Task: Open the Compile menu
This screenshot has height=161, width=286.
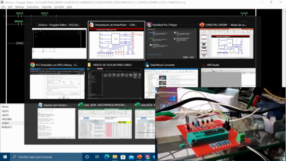Action: click(x=59, y=7)
